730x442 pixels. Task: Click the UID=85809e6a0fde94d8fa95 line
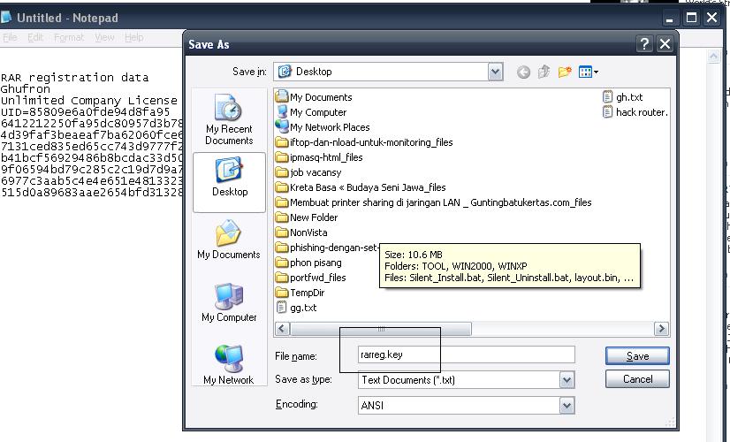(85, 112)
